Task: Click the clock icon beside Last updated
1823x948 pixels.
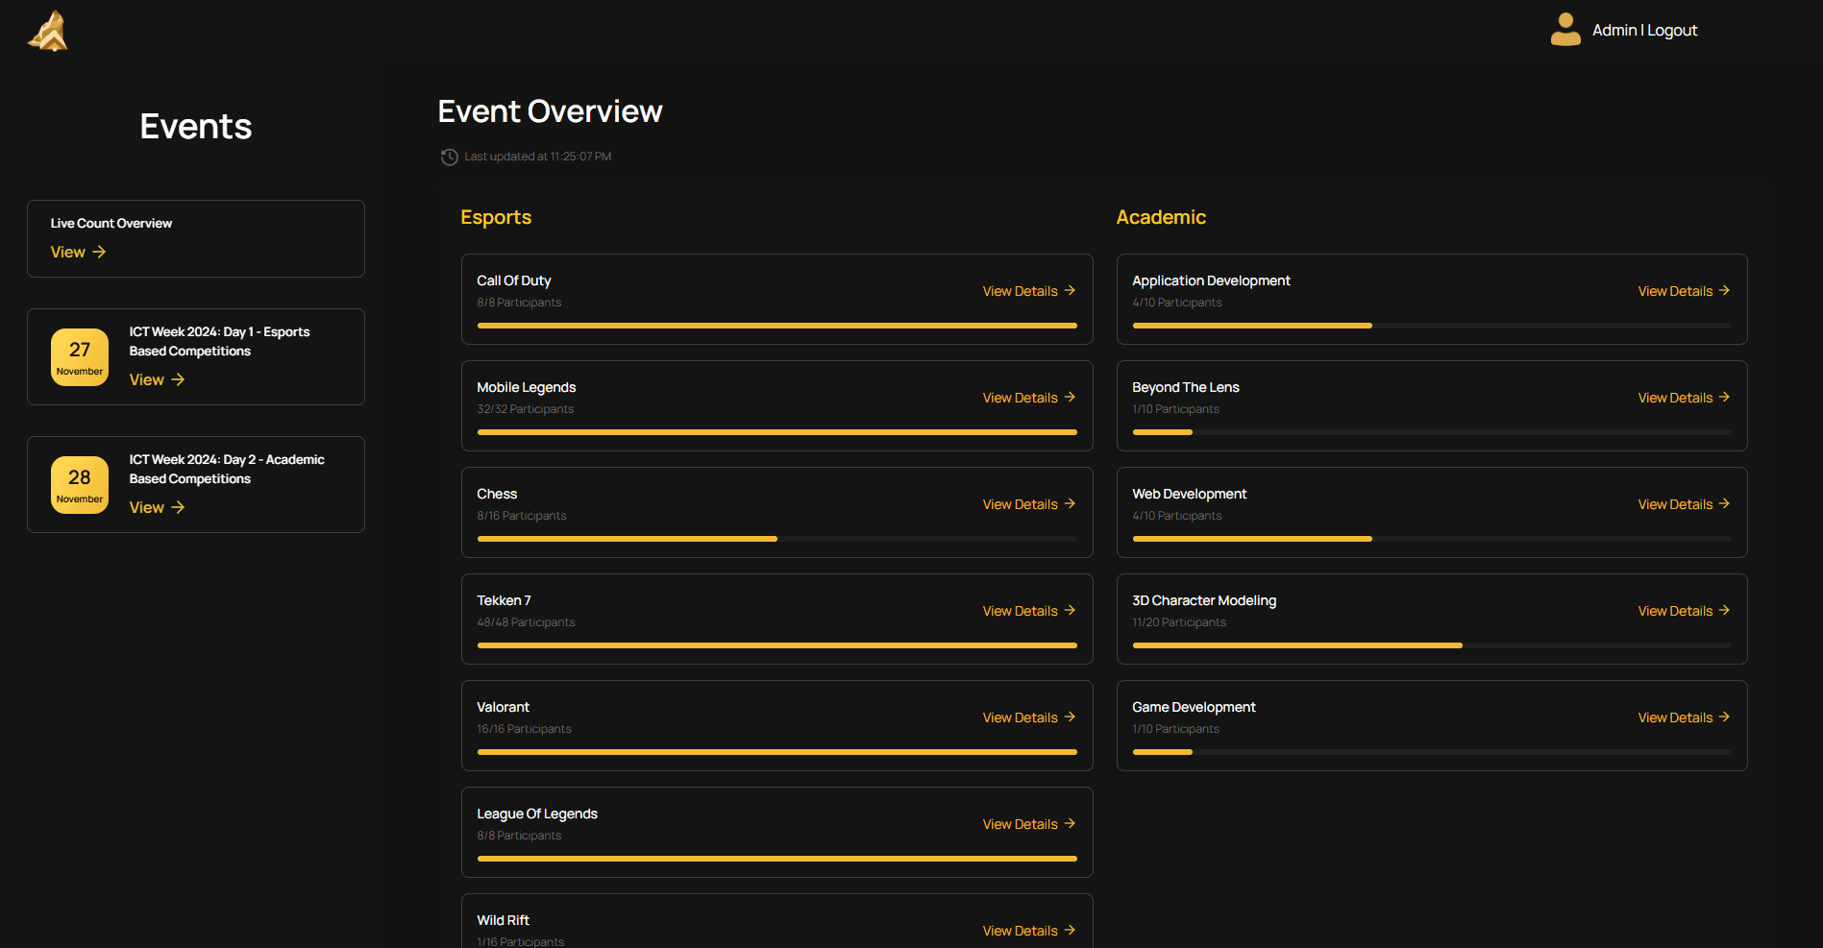Action: coord(449,157)
